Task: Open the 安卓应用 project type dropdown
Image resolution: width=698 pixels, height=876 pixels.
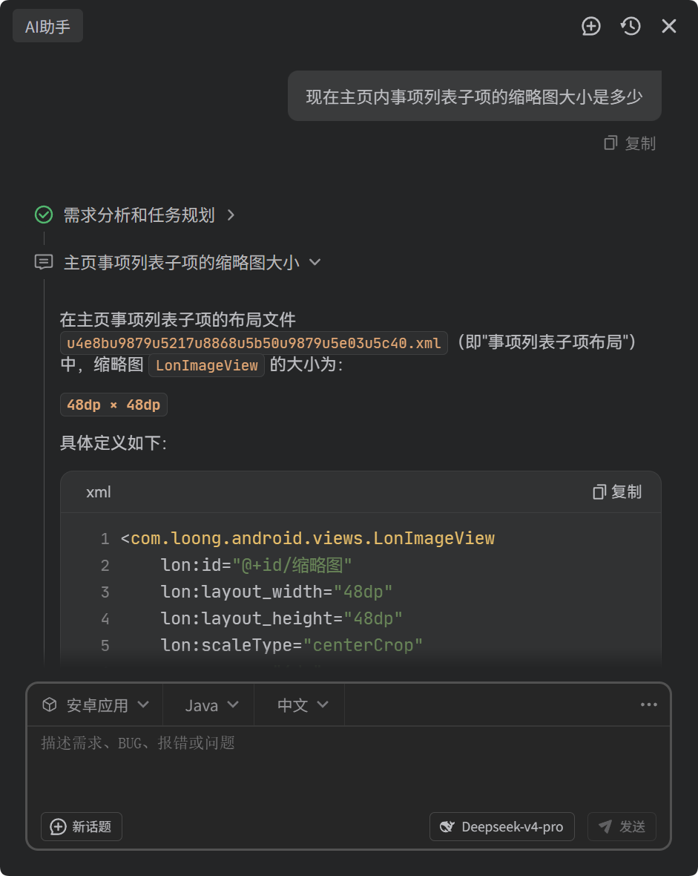Action: pyautogui.click(x=96, y=705)
